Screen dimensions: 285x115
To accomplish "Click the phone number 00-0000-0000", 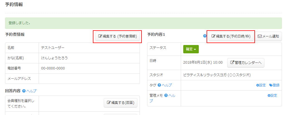I will [x=53, y=68].
